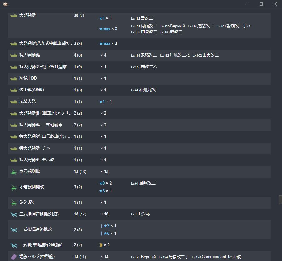Click the aircraft icon beside 三式指揮連絡機改
Viewport: 282px width, 261px height.
tap(14, 230)
